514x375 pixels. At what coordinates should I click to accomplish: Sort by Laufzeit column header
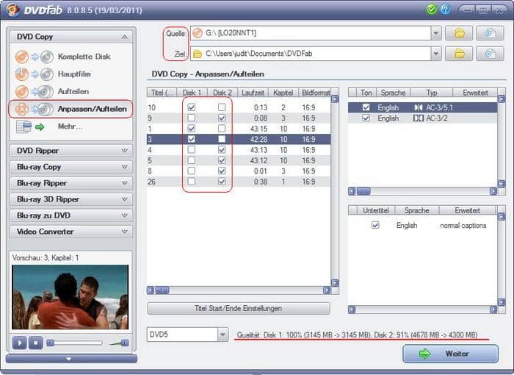[253, 93]
